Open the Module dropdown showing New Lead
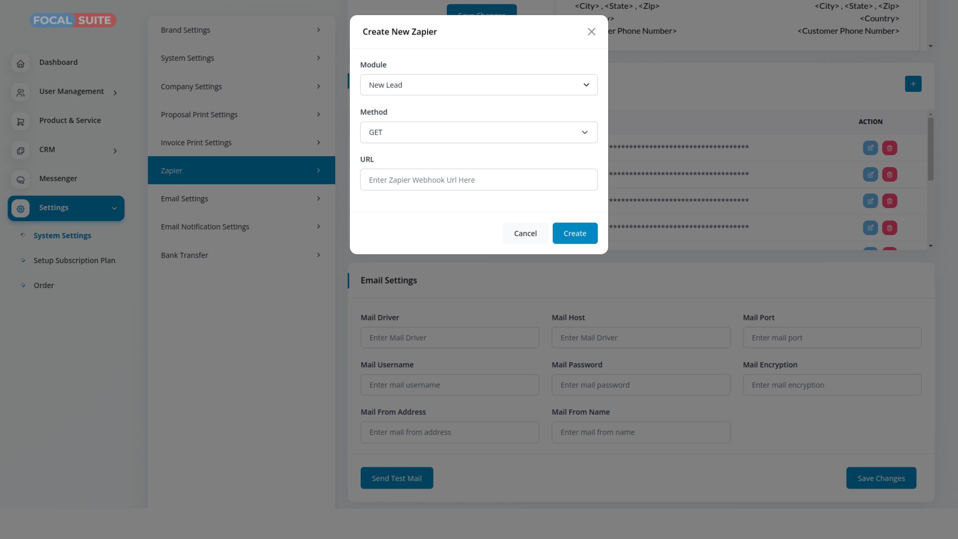 click(479, 85)
